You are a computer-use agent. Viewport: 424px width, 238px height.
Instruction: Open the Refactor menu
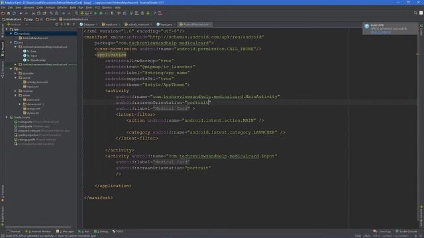pyautogui.click(x=62, y=7)
